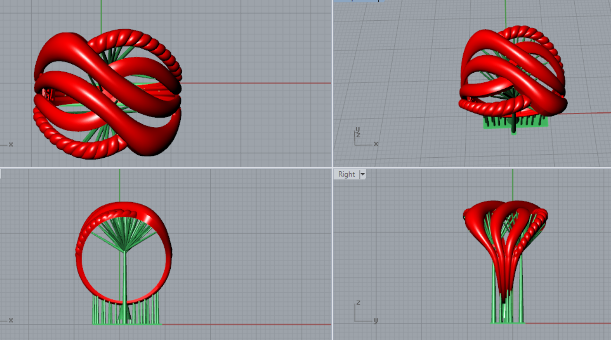The image size is (611, 340).
Task: Open the Right viewport dropdown arrow
Action: pos(362,174)
